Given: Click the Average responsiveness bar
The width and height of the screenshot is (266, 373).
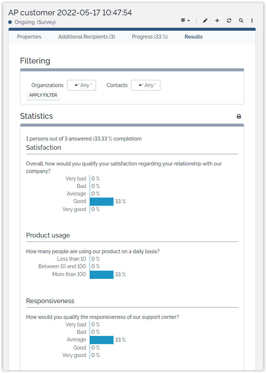Looking at the screenshot, I should pyautogui.click(x=102, y=340).
